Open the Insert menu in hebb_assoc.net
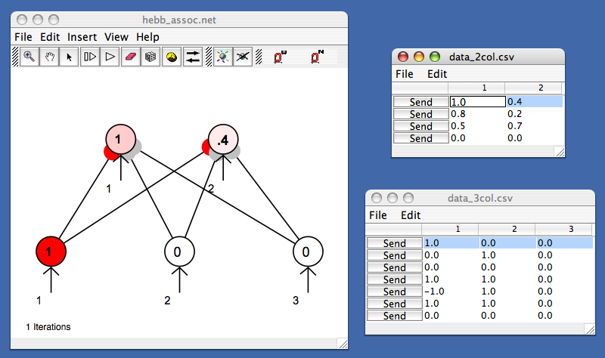The height and width of the screenshot is (358, 605). pos(82,36)
